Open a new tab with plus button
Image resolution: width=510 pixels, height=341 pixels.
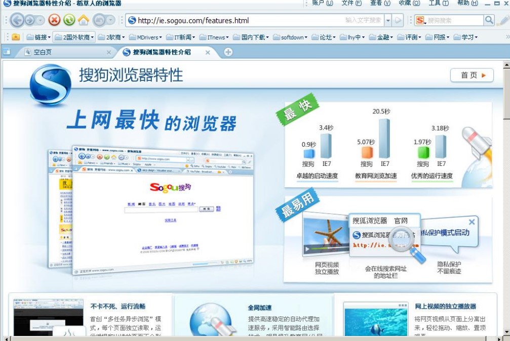click(x=228, y=52)
